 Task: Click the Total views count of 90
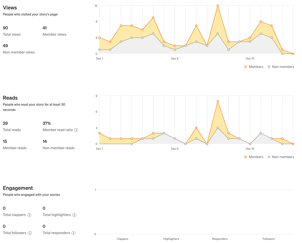click(x=5, y=28)
